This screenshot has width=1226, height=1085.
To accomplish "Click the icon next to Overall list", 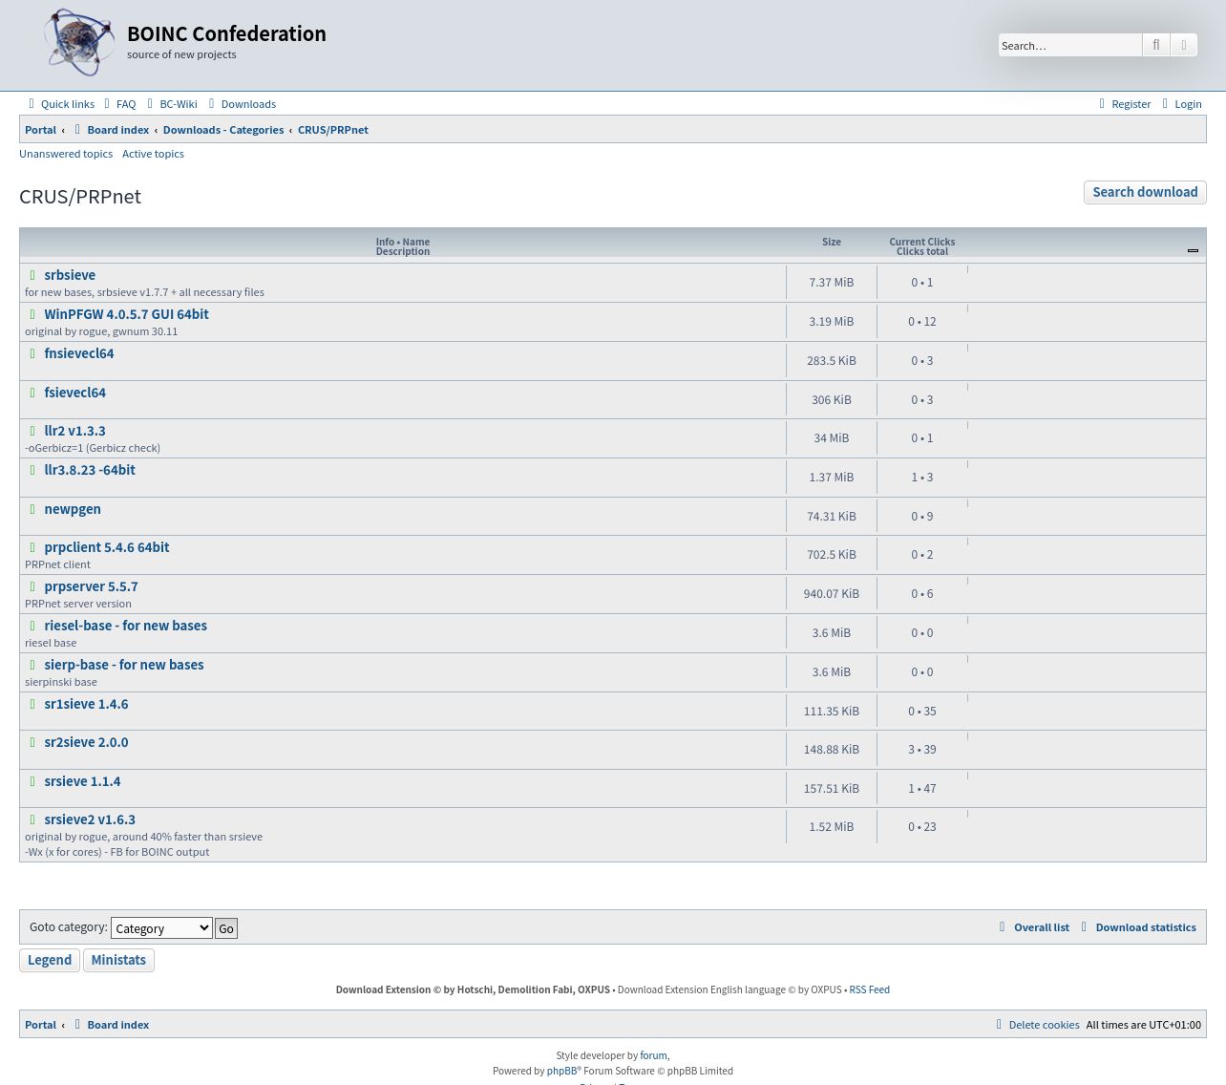I will 1003,927.
